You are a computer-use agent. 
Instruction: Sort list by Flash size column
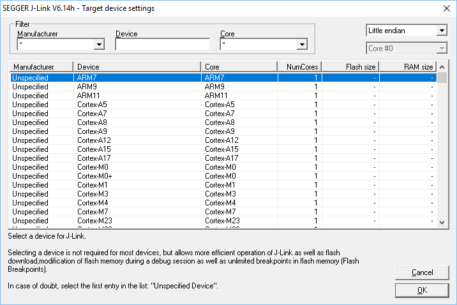[350, 67]
